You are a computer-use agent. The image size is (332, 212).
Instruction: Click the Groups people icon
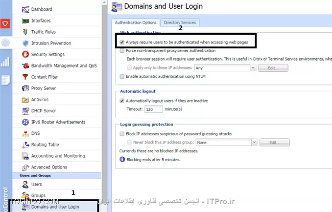pos(25,195)
